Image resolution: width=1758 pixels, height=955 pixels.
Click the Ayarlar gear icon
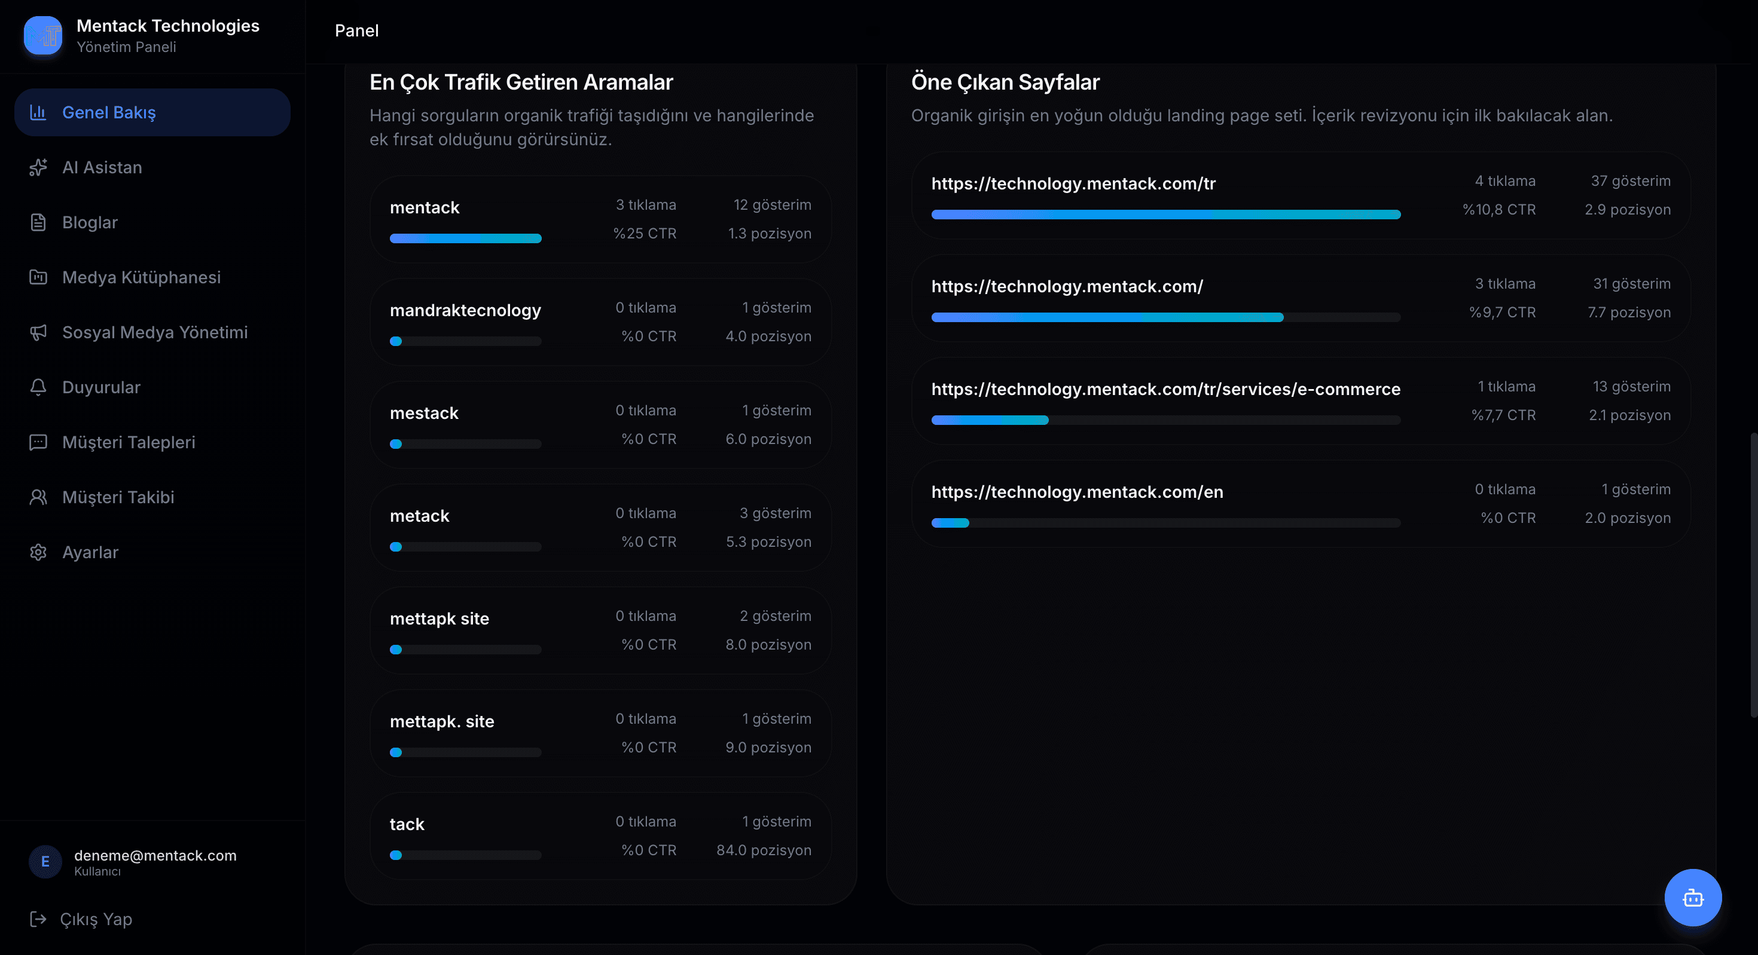(38, 553)
